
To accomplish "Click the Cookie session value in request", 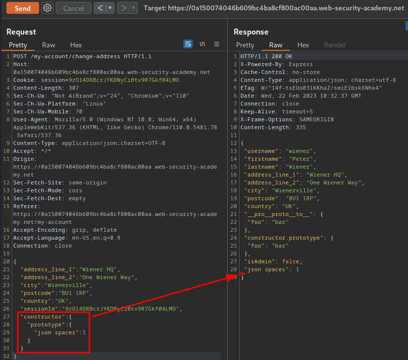I will click(123, 80).
